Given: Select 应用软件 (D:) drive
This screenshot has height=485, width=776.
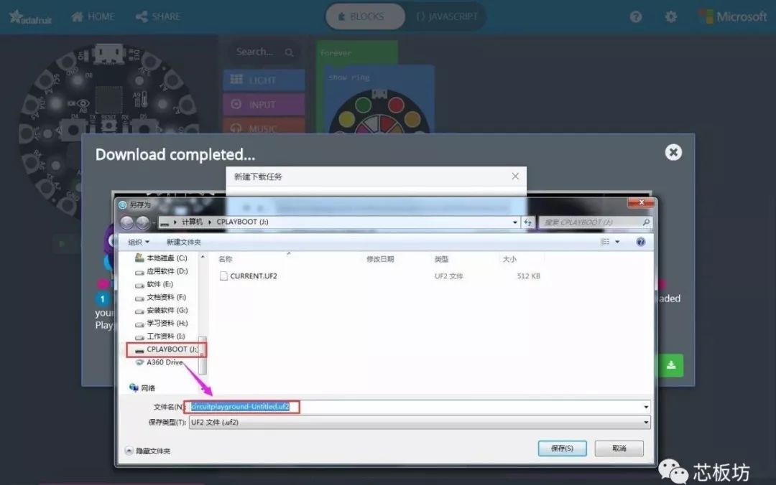Looking at the screenshot, I should [162, 271].
